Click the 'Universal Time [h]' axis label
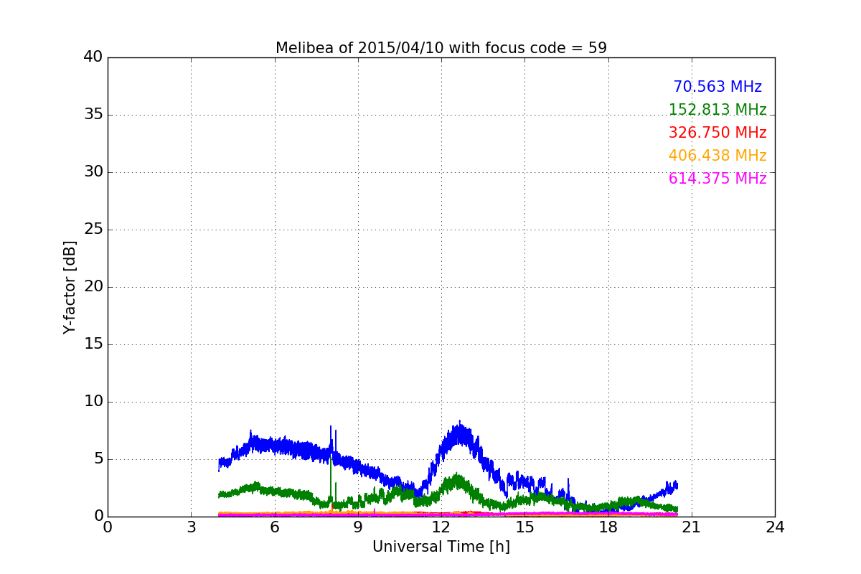 coord(441,547)
